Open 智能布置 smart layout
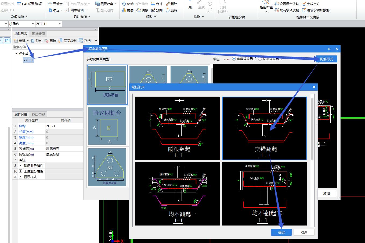The height and width of the screenshot is (243, 365). [x=266, y=6]
